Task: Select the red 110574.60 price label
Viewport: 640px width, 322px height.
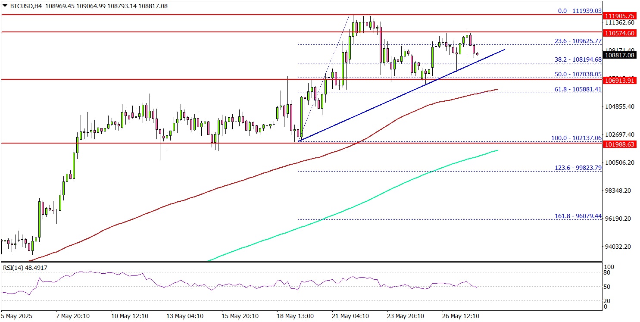Action: 620,33
